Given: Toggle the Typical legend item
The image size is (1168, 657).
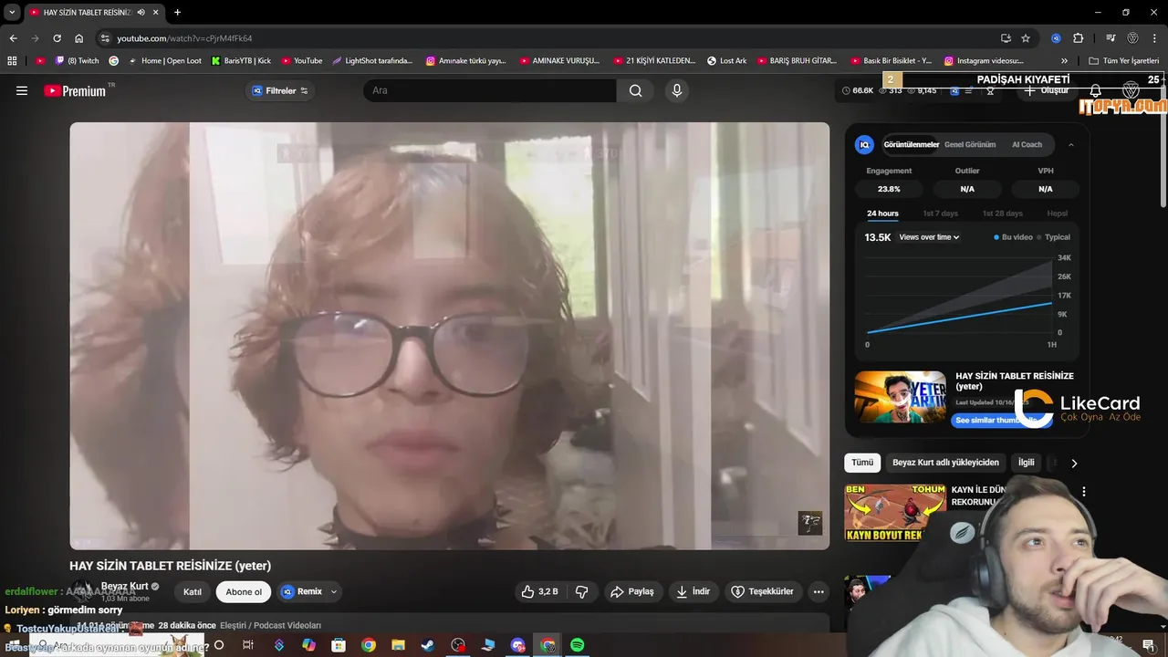Looking at the screenshot, I should (x=1053, y=237).
